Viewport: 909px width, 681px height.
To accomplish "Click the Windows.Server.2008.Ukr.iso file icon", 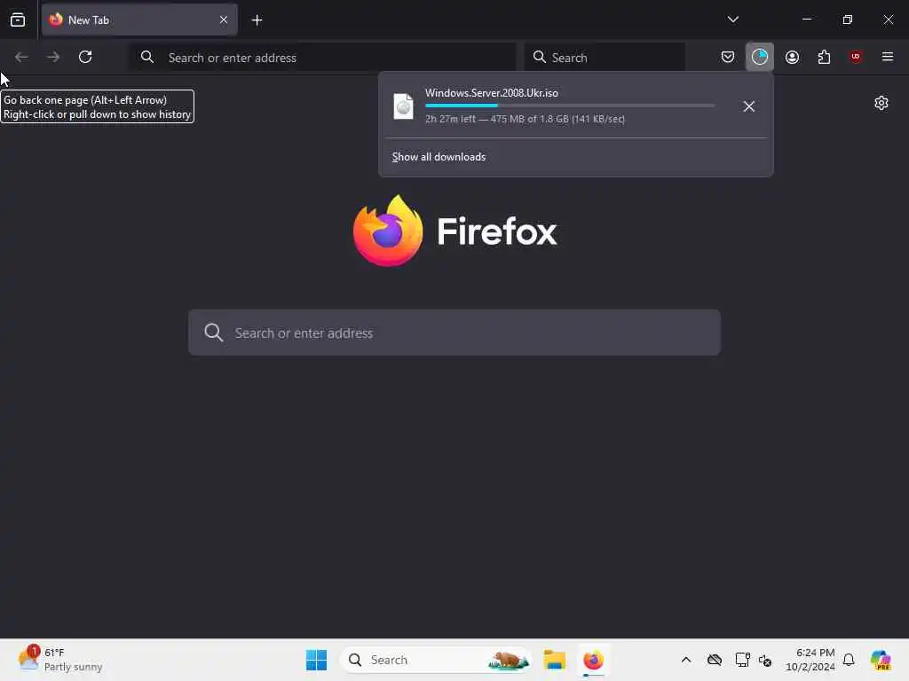I will click(x=404, y=106).
